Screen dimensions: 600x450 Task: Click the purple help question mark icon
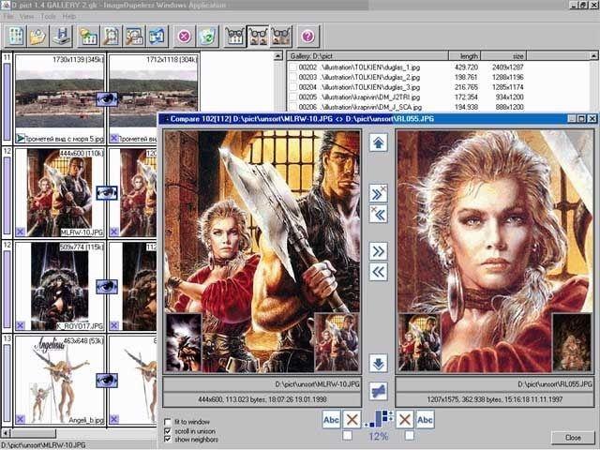[x=307, y=37]
